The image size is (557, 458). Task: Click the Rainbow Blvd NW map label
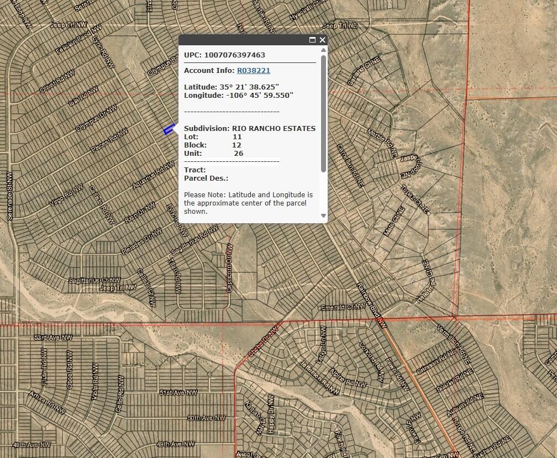371,304
